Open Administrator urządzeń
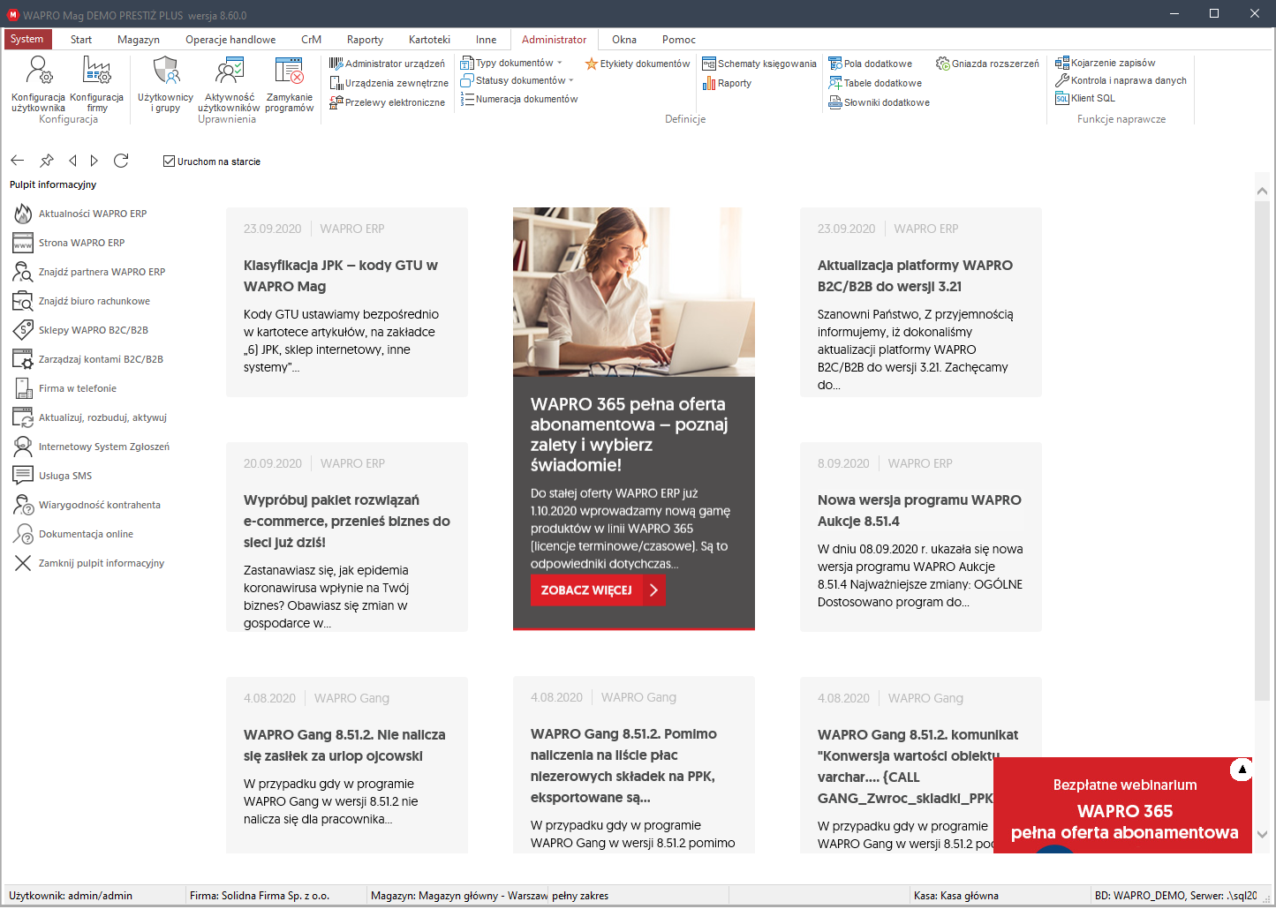Viewport: 1276px width, 909px height. (387, 64)
